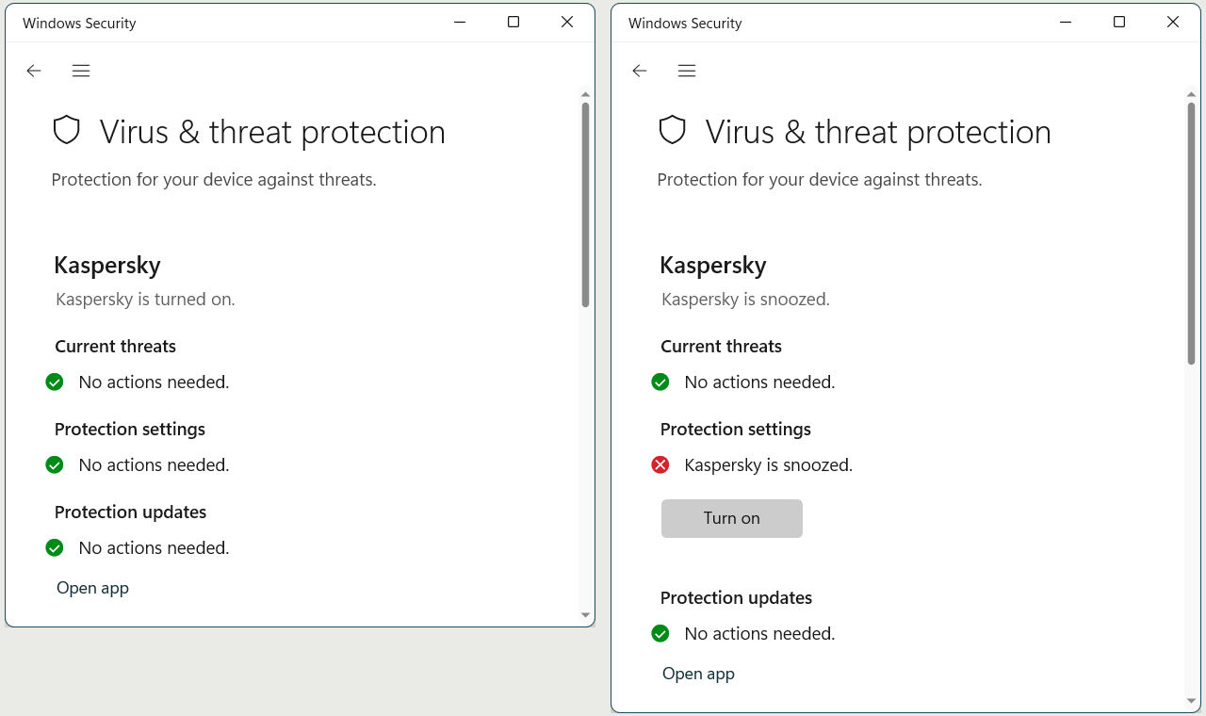
Task: Click scroll down arrow in right window
Action: [1191, 701]
